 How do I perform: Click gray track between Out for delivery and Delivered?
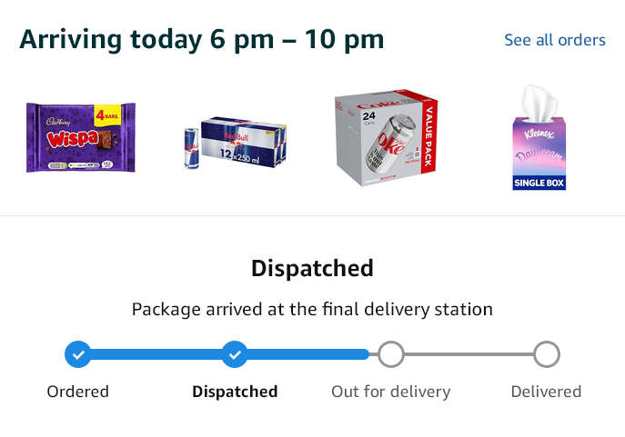point(469,354)
